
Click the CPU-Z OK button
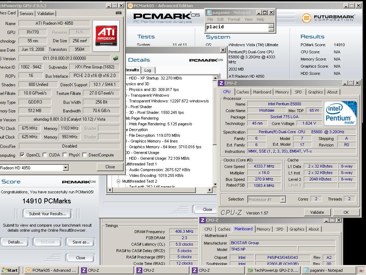[346, 212]
